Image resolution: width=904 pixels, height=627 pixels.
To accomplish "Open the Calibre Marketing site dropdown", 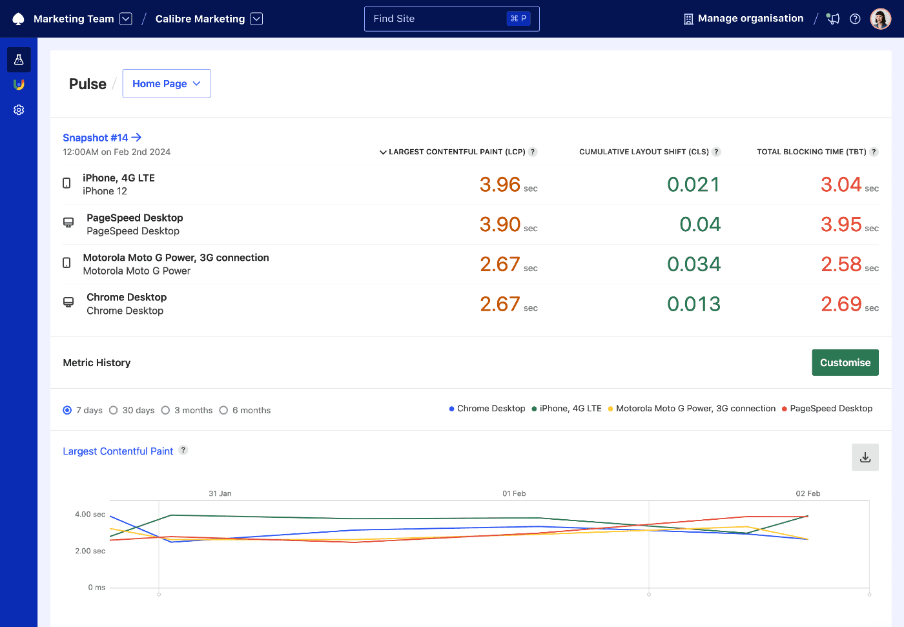I will pos(256,18).
